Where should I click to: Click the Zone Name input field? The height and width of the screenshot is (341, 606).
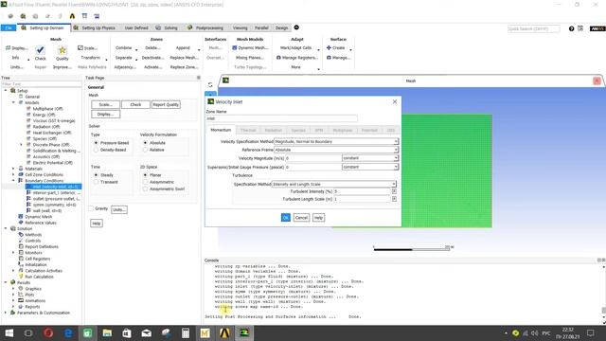click(282, 118)
